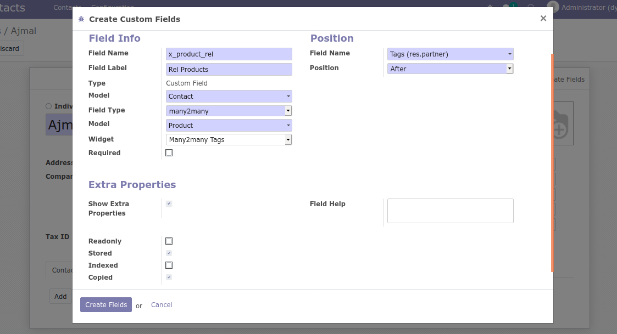Toggle Show Extra Properties checkbox
This screenshot has height=334, width=617.
[169, 204]
